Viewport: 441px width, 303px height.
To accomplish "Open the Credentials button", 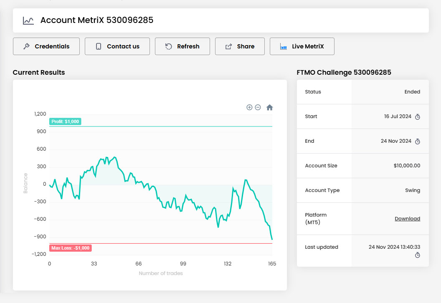I will [x=46, y=46].
